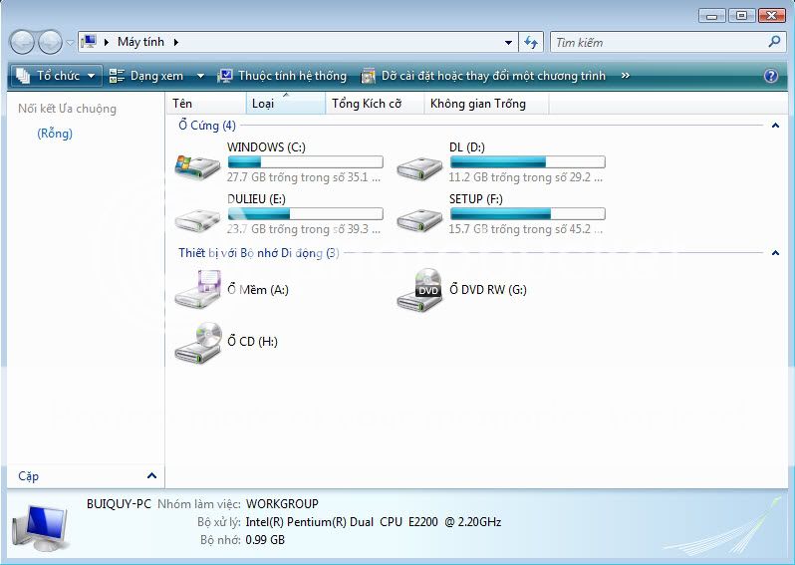
Task: Select the SETUP (F:) drive icon
Action: coord(419,217)
